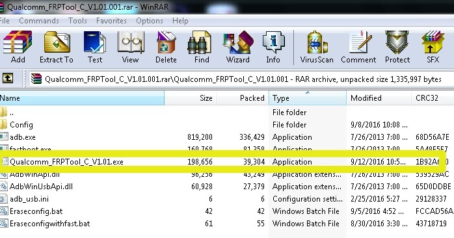Sort by the Modified column header
The image size is (454, 238).
pyautogui.click(x=379, y=98)
